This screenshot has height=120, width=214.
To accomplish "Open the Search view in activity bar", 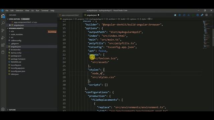I will [x=3, y=23].
